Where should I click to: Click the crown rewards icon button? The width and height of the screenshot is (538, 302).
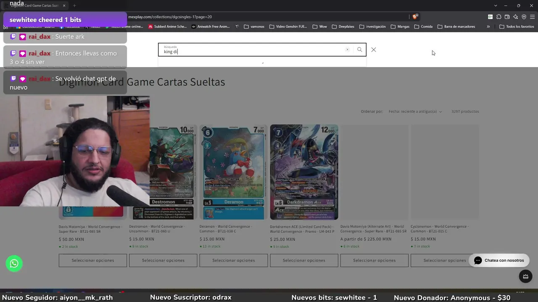pyautogui.click(x=525, y=276)
